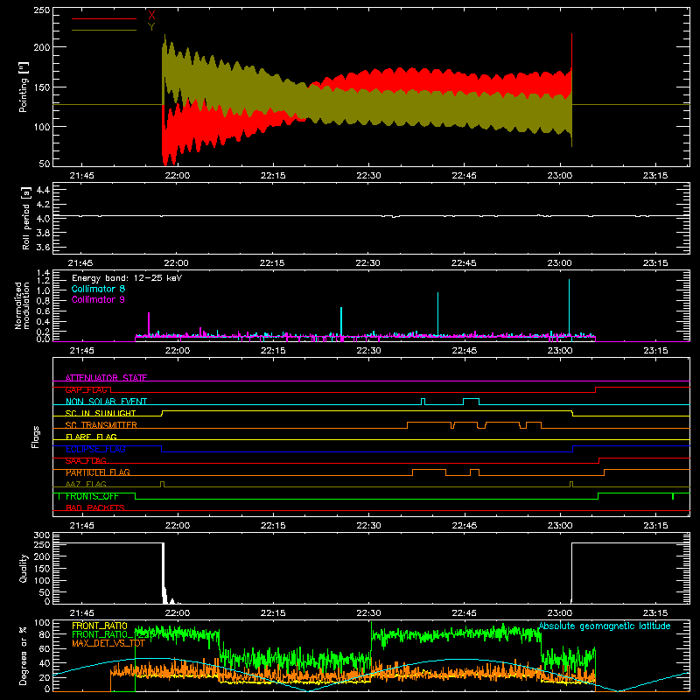
Task: Click the short PARTICLE_FLAG pulse near 22:46
Action: [474, 472]
